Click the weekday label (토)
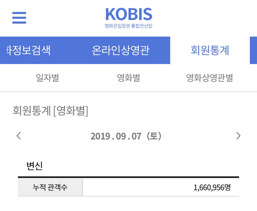 154,136
